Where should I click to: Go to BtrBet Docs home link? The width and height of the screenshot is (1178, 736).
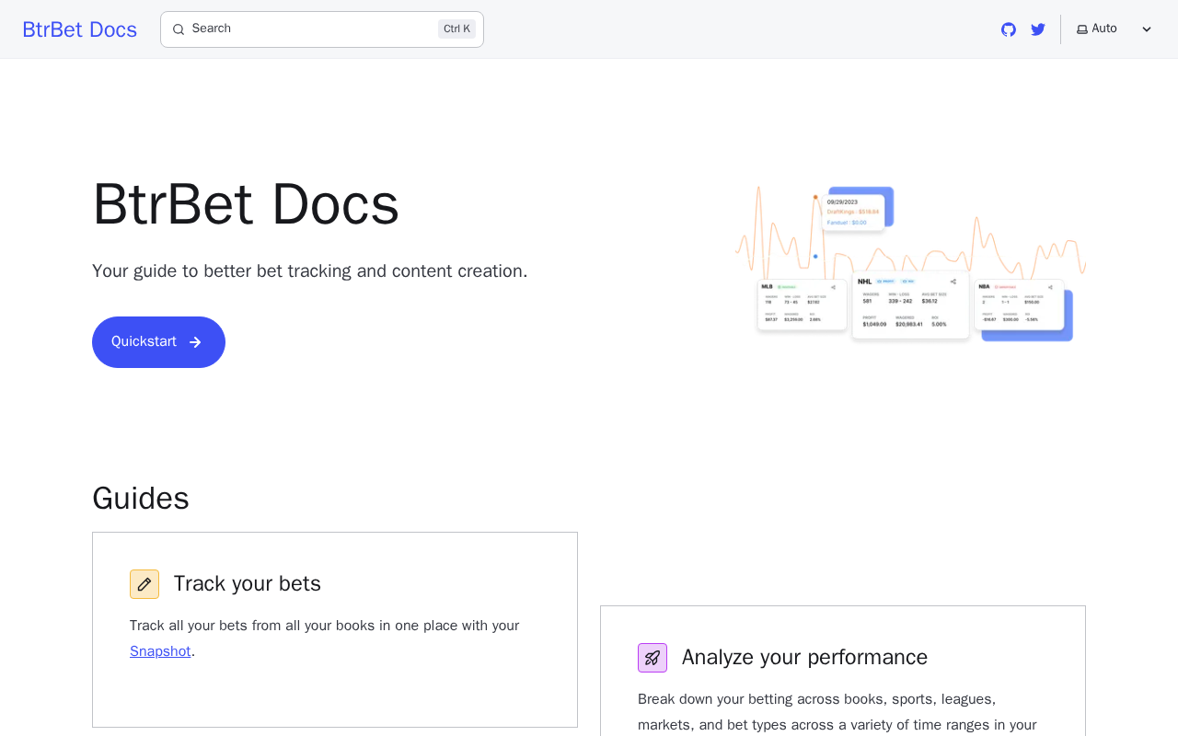tap(80, 29)
